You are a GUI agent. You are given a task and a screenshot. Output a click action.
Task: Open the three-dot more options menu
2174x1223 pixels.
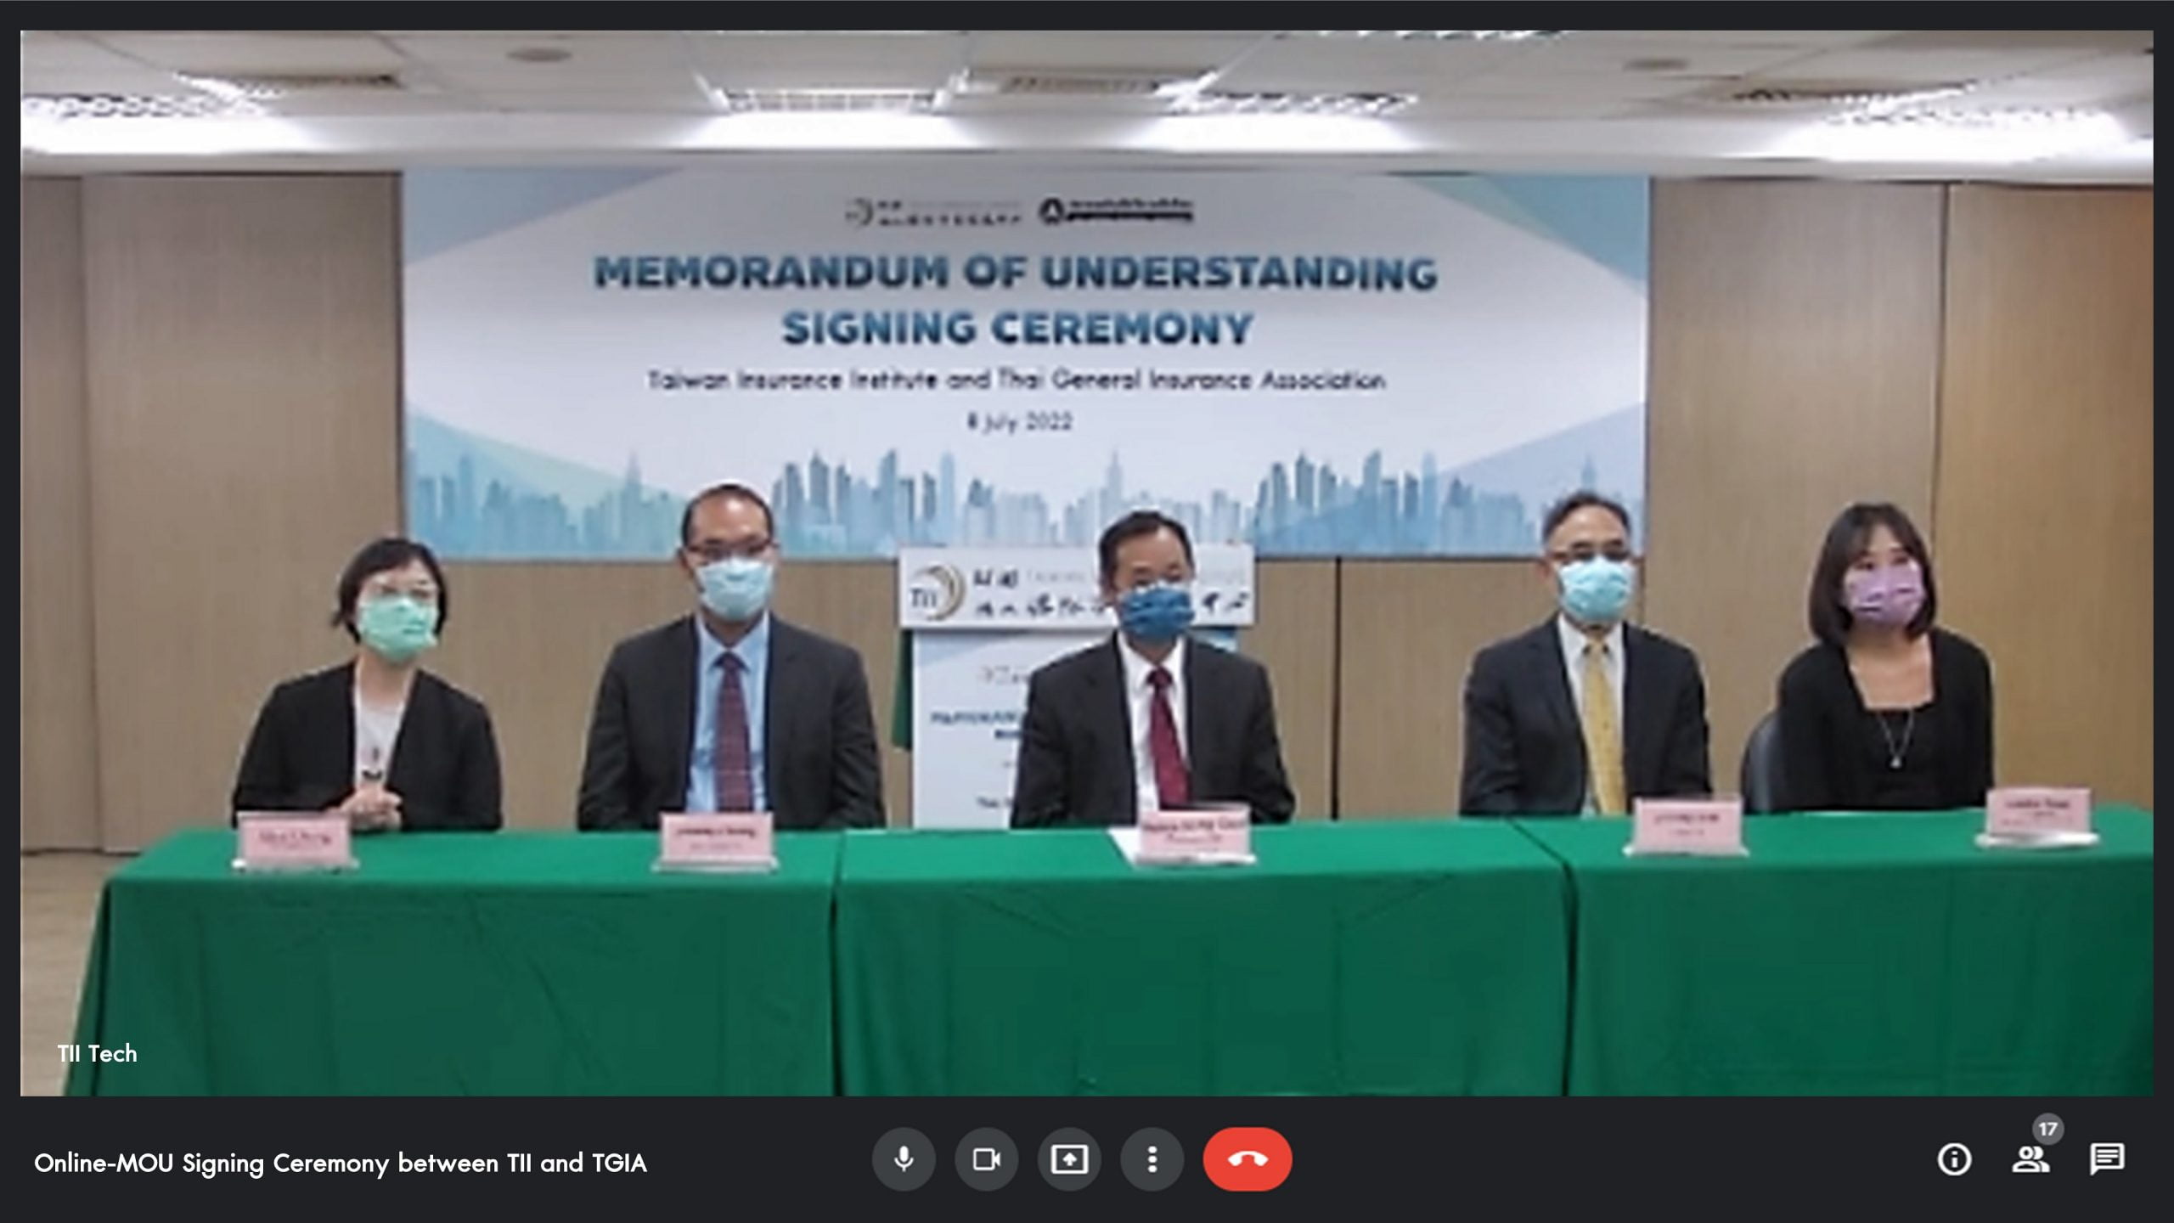[1152, 1159]
